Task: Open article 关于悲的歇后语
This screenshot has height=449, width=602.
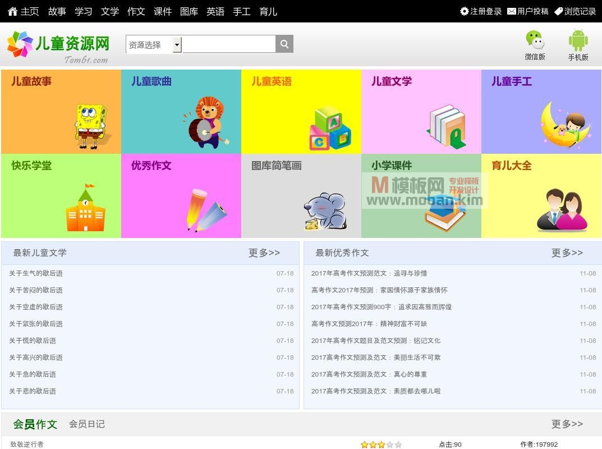Action: (x=33, y=391)
